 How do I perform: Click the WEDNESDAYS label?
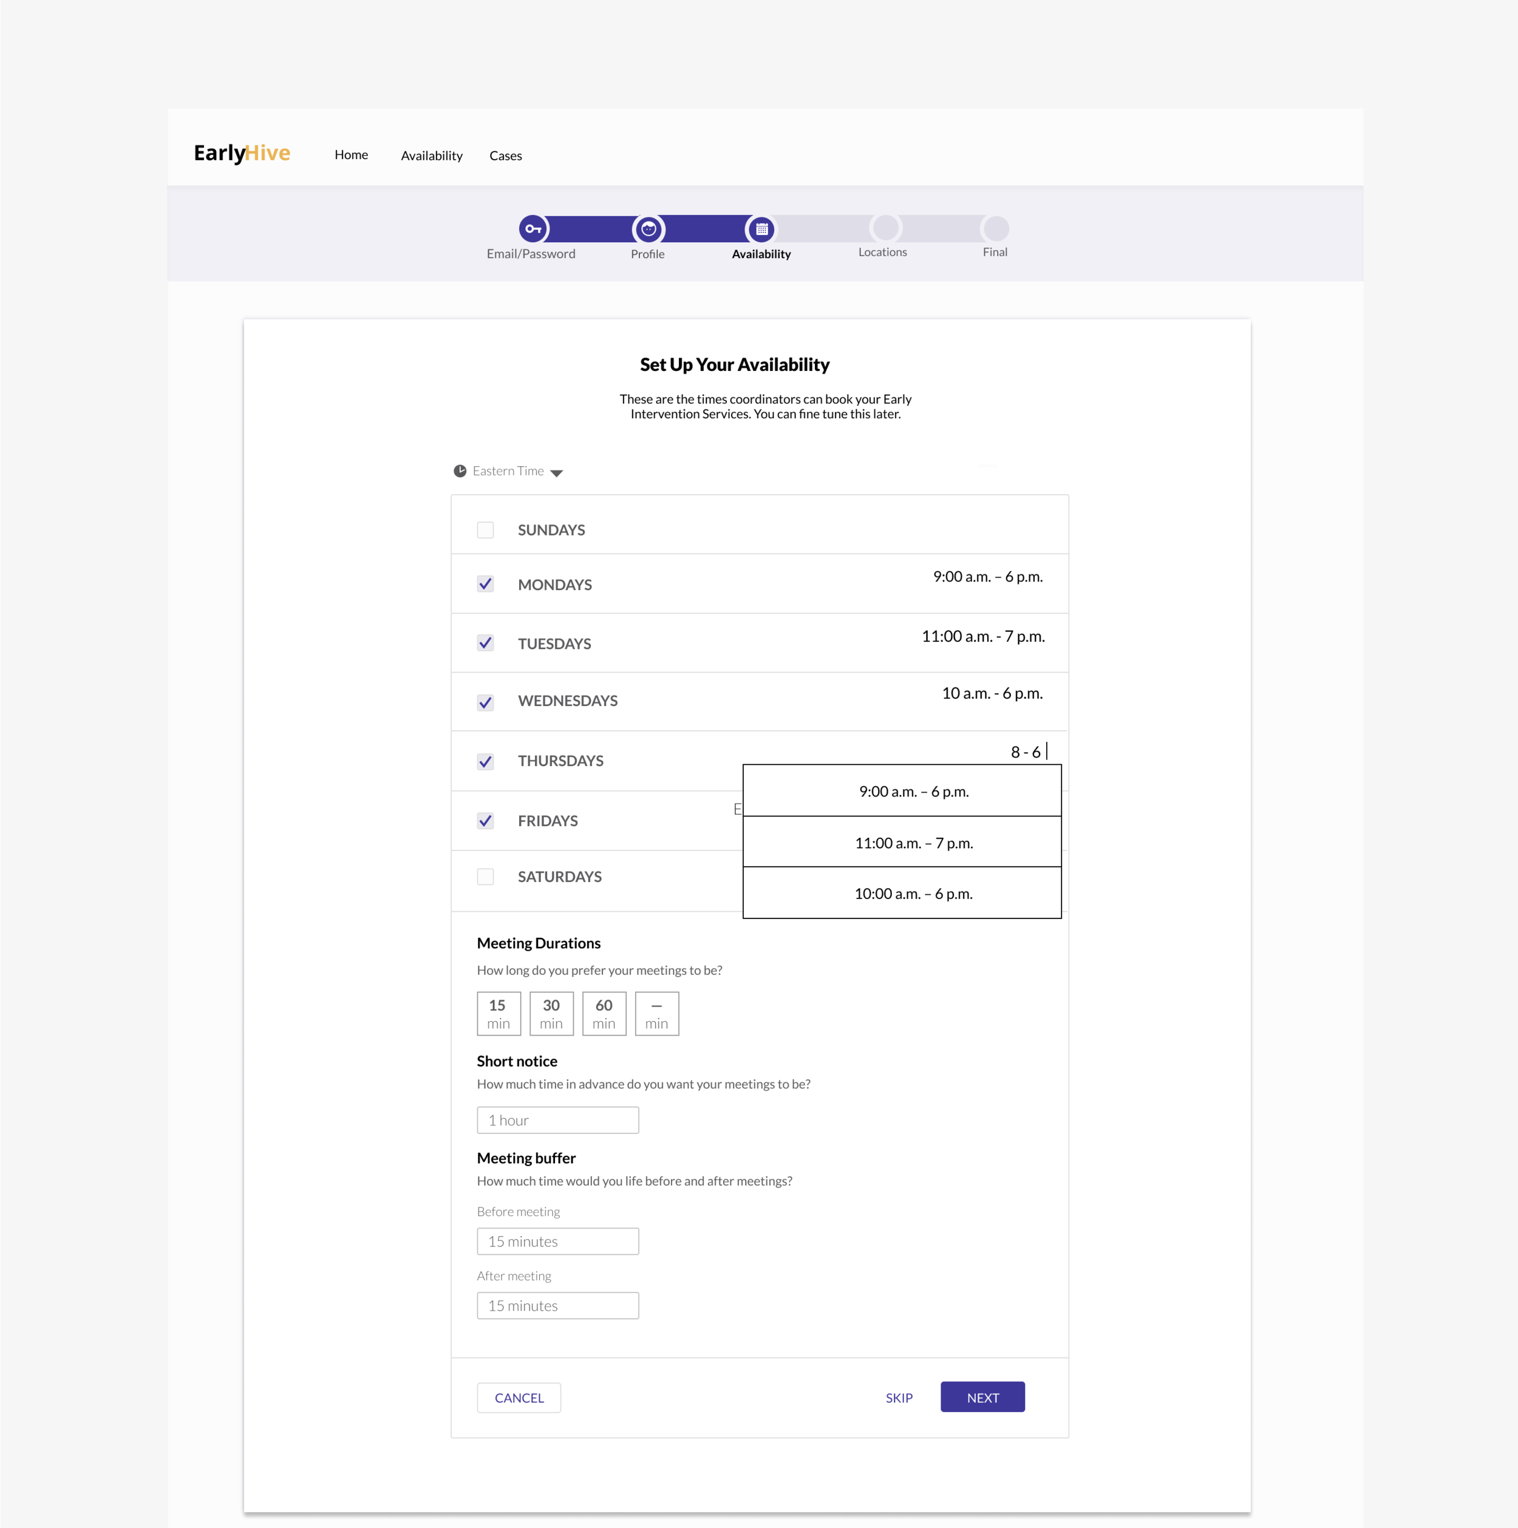pyautogui.click(x=568, y=701)
